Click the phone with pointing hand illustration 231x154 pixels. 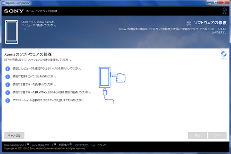tap(112, 77)
